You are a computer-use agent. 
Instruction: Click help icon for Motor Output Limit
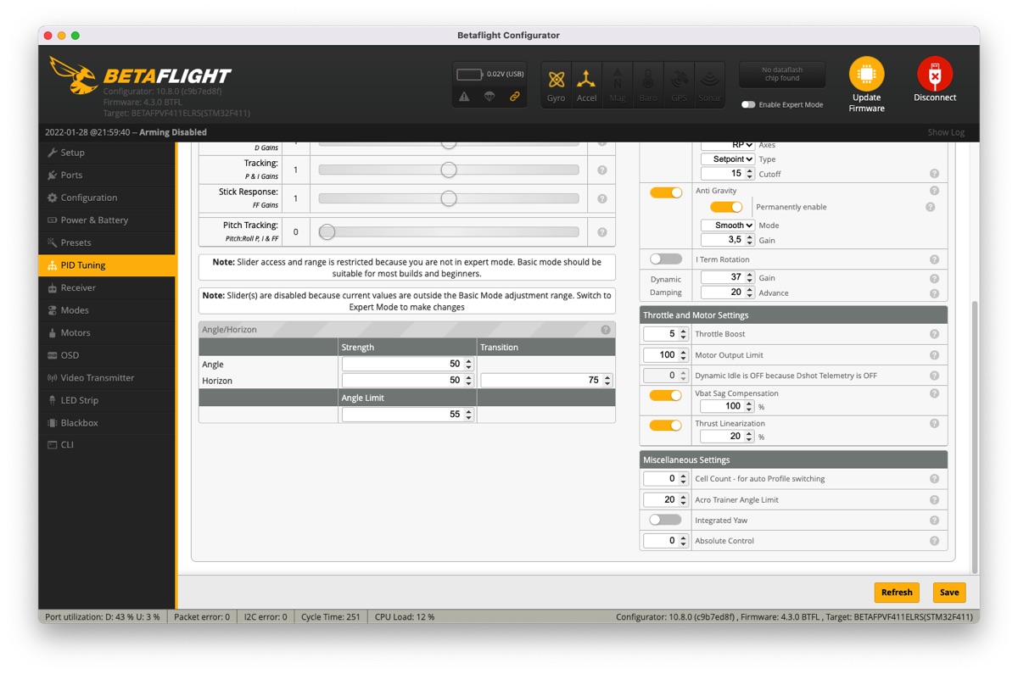(x=934, y=355)
